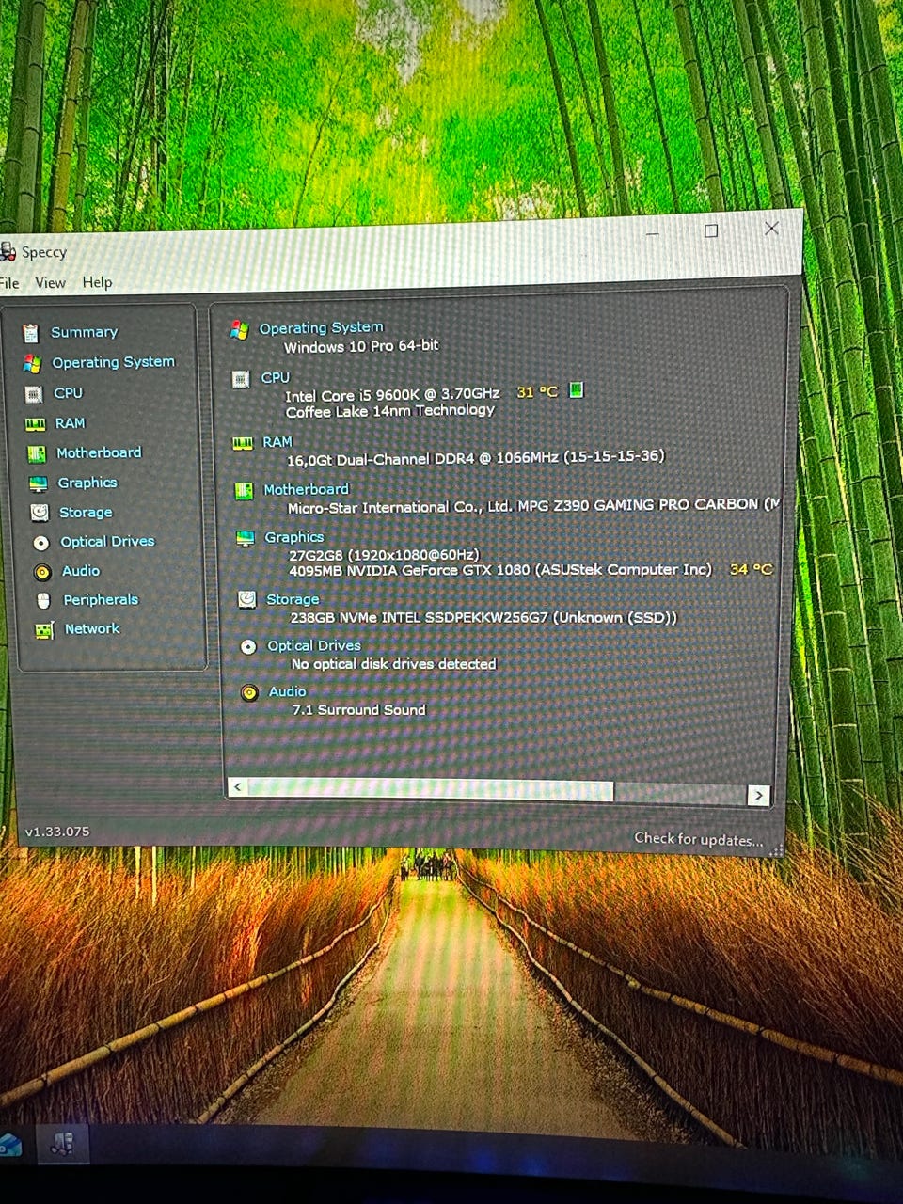The height and width of the screenshot is (1204, 903).
Task: Open the File menu
Action: [9, 283]
